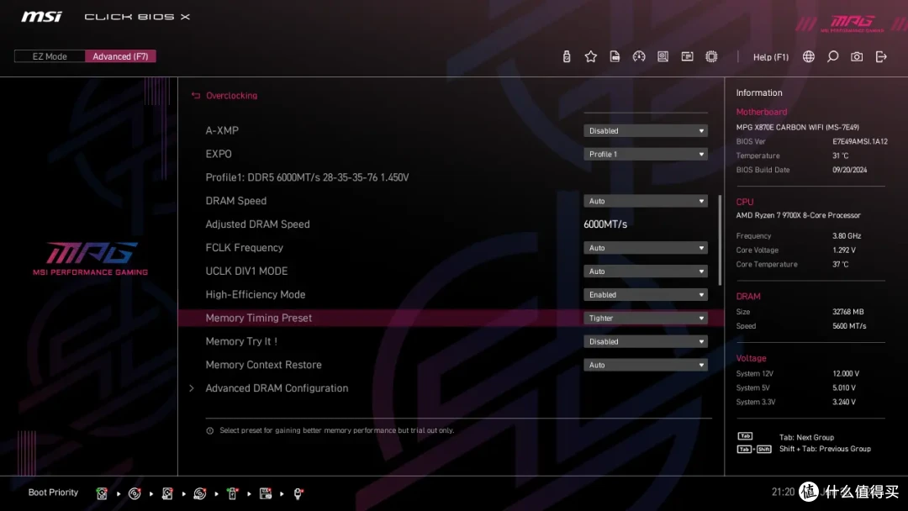This screenshot has width=908, height=511.
Task: Select the FCLK Frequency setting label
Action: (245, 248)
